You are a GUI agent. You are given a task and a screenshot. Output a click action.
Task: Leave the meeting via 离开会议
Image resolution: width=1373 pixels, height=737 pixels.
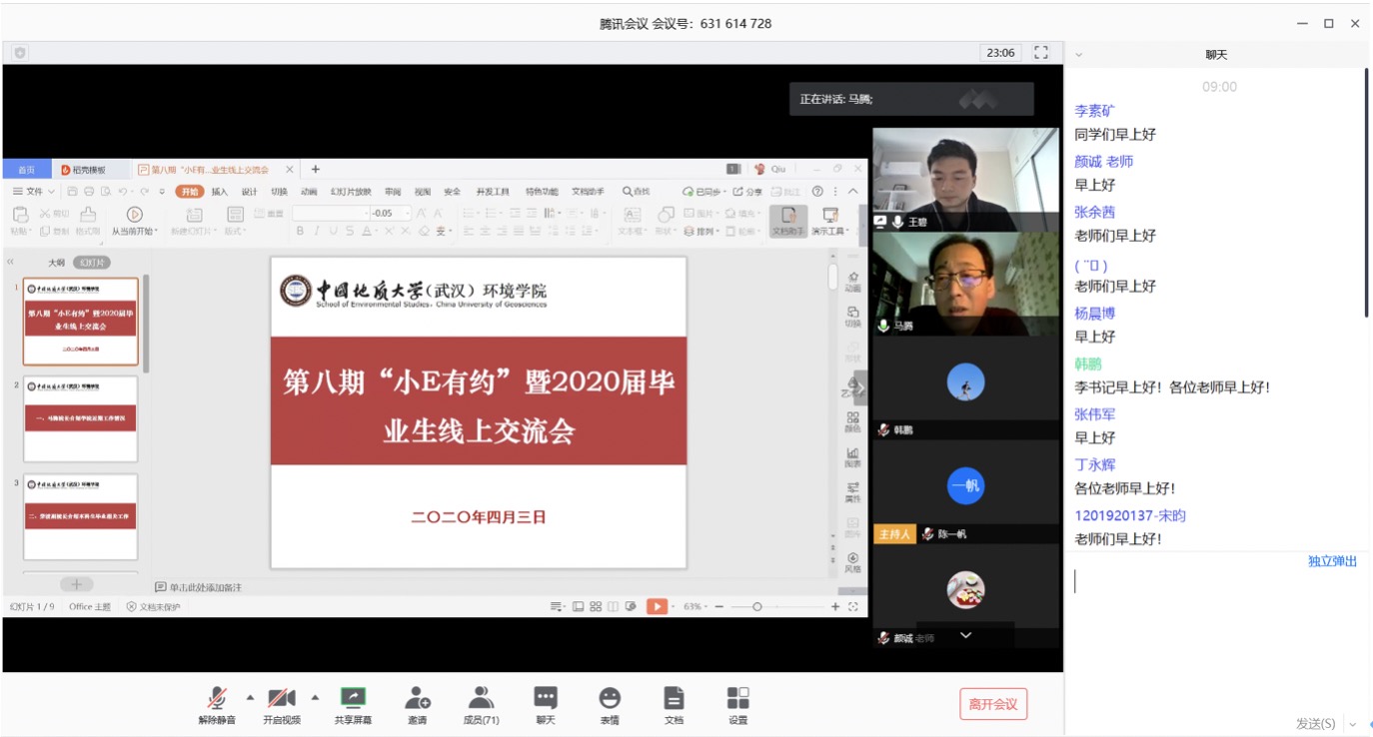tap(993, 704)
